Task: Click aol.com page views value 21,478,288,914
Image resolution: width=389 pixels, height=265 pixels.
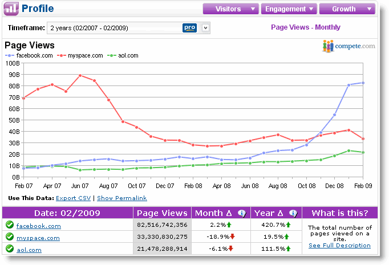Action: [x=162, y=248]
